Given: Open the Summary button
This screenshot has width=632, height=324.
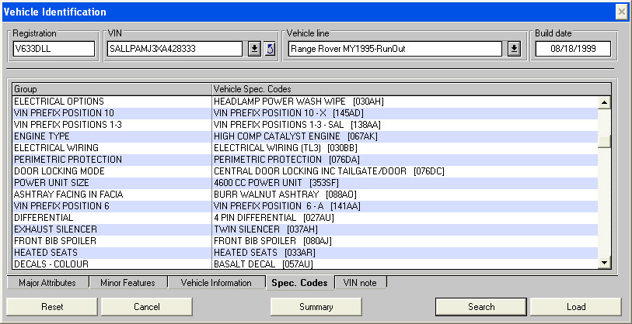Looking at the screenshot, I should (x=316, y=307).
